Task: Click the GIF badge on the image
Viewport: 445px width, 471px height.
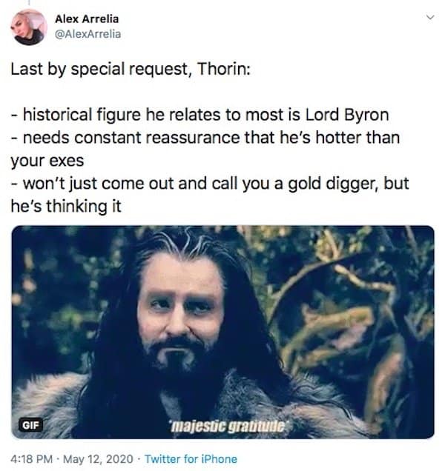Action: 30,425
